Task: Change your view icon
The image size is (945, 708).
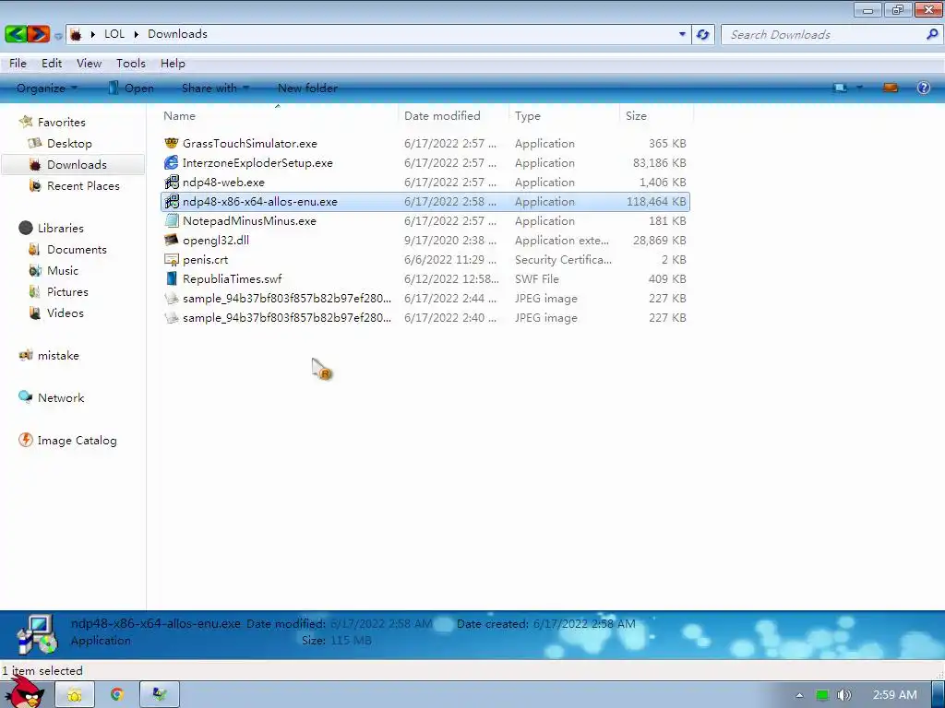Action: point(840,88)
